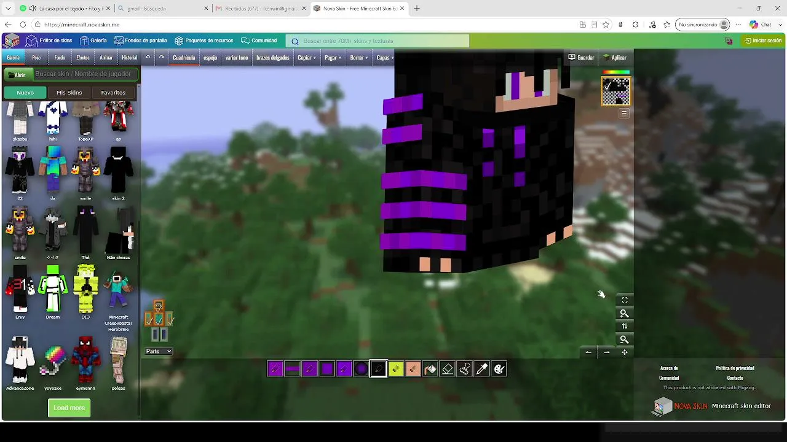Viewport: 787px width, 442px height.
Task: Toggle the espejo mirror mode
Action: pyautogui.click(x=210, y=58)
